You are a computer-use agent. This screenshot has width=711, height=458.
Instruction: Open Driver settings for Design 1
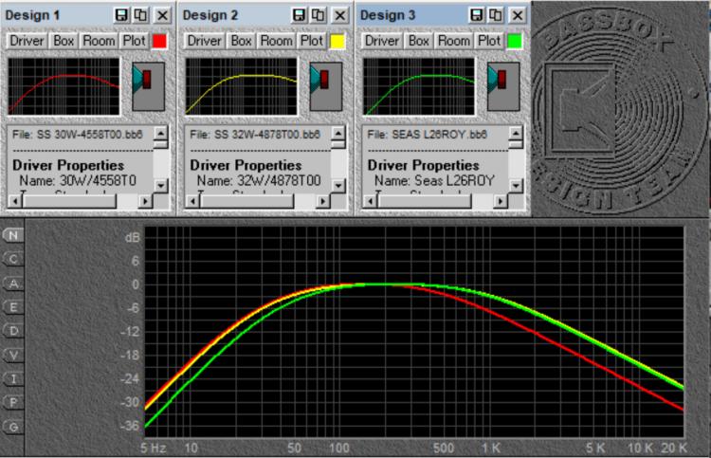(27, 41)
